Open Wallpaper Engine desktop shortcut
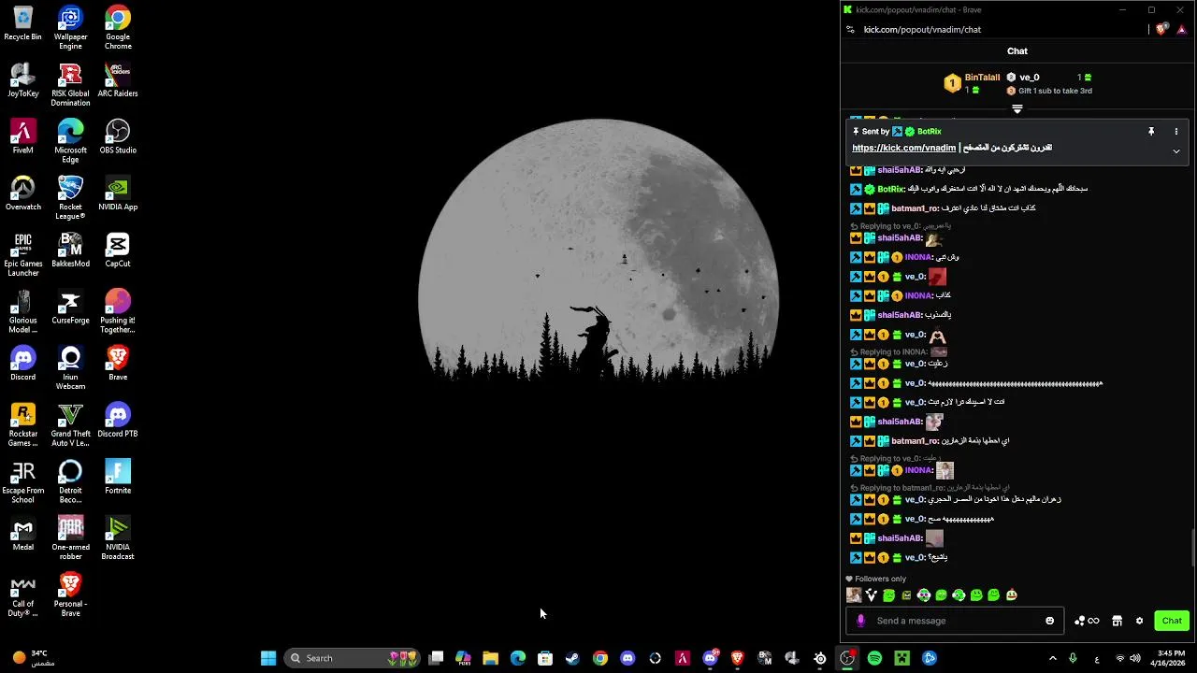This screenshot has width=1197, height=673. 70,28
